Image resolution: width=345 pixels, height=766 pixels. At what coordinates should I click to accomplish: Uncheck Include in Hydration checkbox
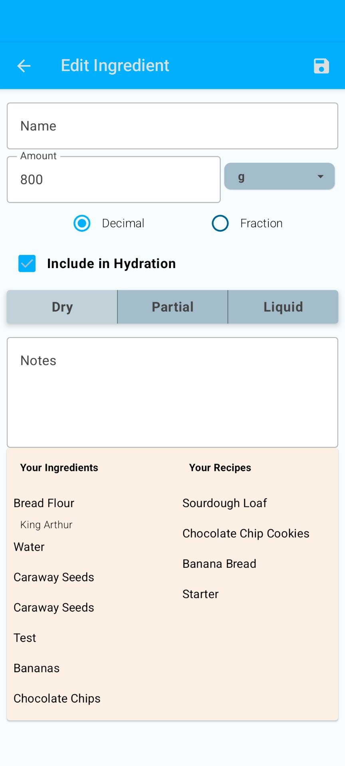point(27,264)
